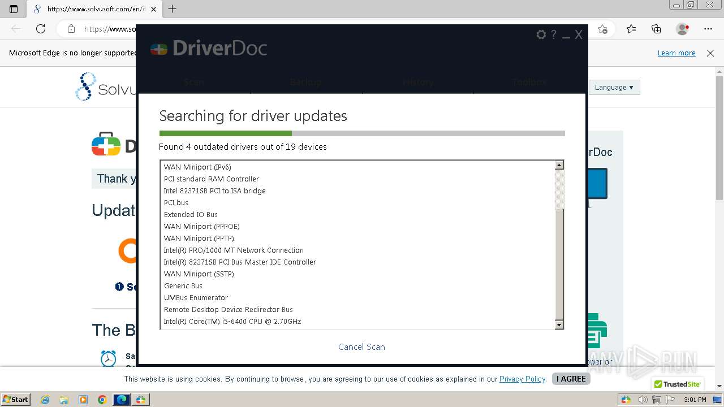Dismiss the Edge unsupported notification
The width and height of the screenshot is (724, 407).
pyautogui.click(x=710, y=53)
